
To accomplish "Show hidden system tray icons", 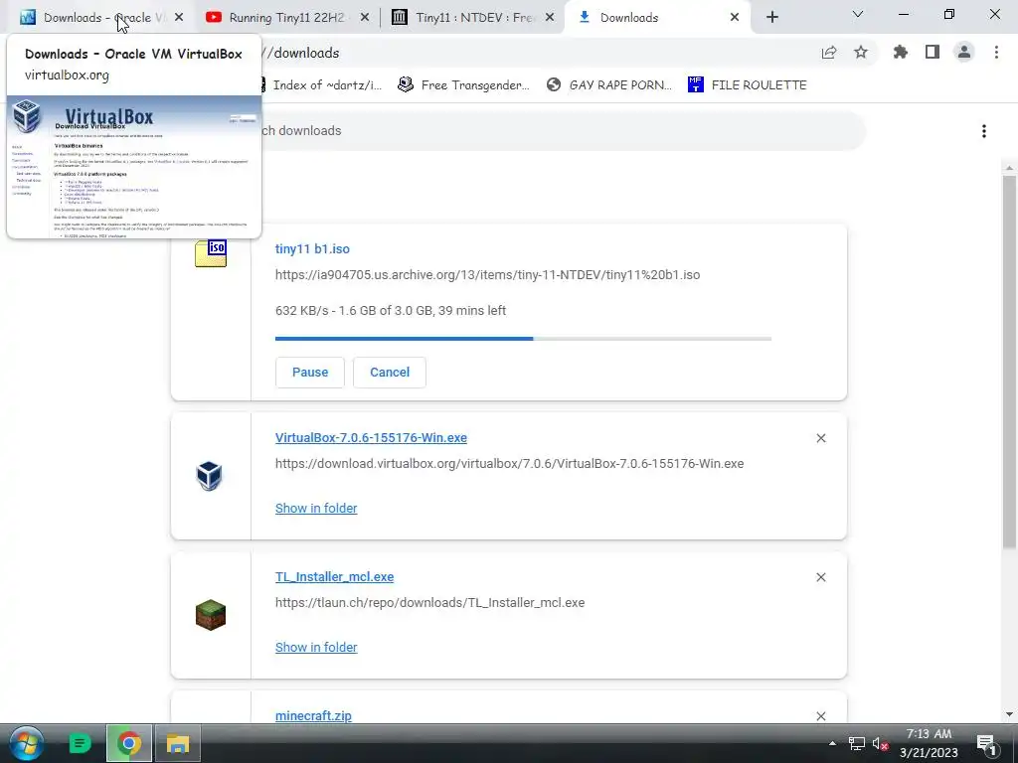I will point(832,743).
